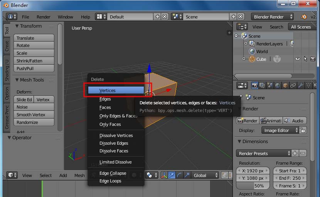320x197 pixels.
Task: Select the Scene properties tab
Action: click(x=270, y=85)
